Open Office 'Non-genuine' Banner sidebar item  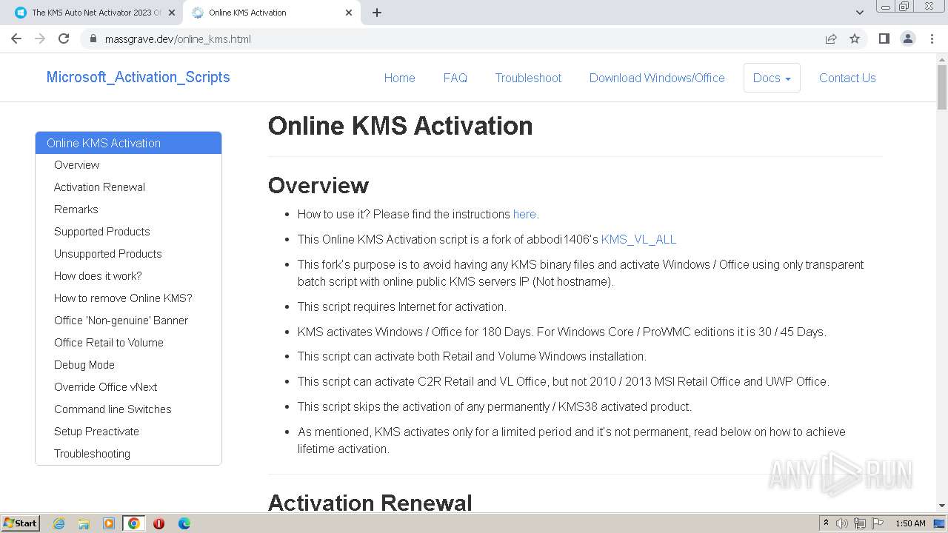point(128,321)
